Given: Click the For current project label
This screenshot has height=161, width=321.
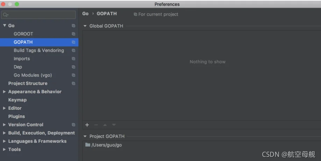Looking at the screenshot, I should coord(158,14).
